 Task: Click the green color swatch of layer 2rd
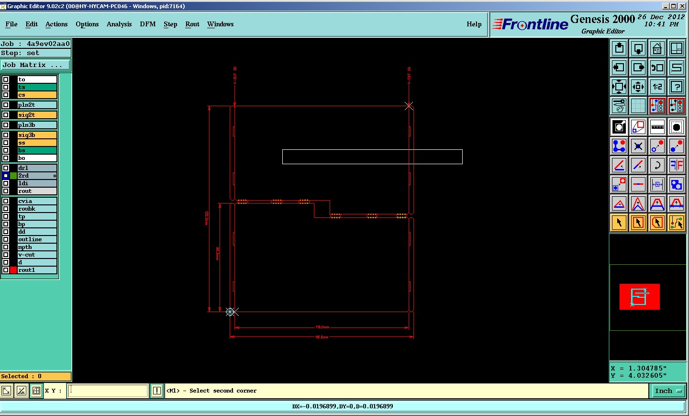click(13, 176)
